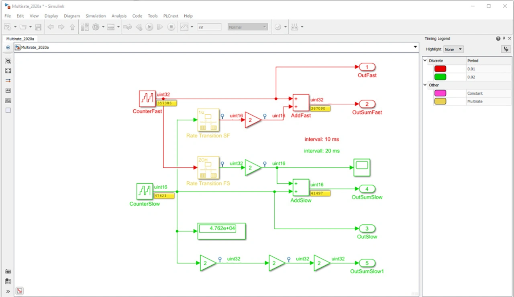
Task: Click the Model Configuration gear icon
Action: [96, 27]
